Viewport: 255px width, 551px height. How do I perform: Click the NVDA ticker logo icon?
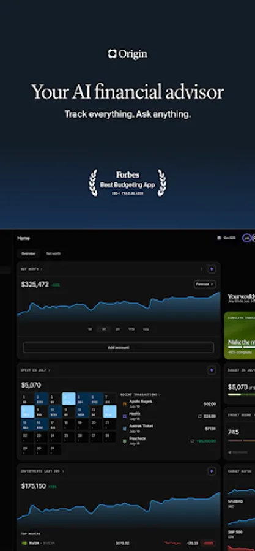(24, 543)
